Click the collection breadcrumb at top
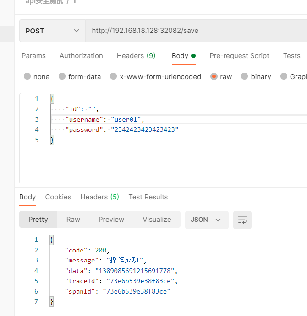Viewport: 307px width, 316px height. click(x=44, y=2)
